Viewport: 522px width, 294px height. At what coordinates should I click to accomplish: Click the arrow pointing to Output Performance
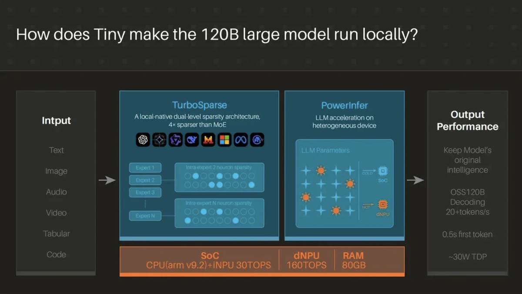coord(415,180)
